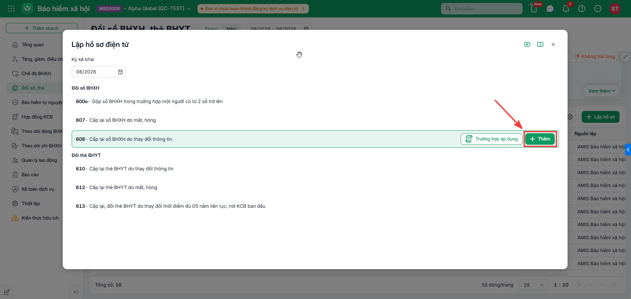
Task: Open the table settings gear icon
Action: [x=570, y=117]
